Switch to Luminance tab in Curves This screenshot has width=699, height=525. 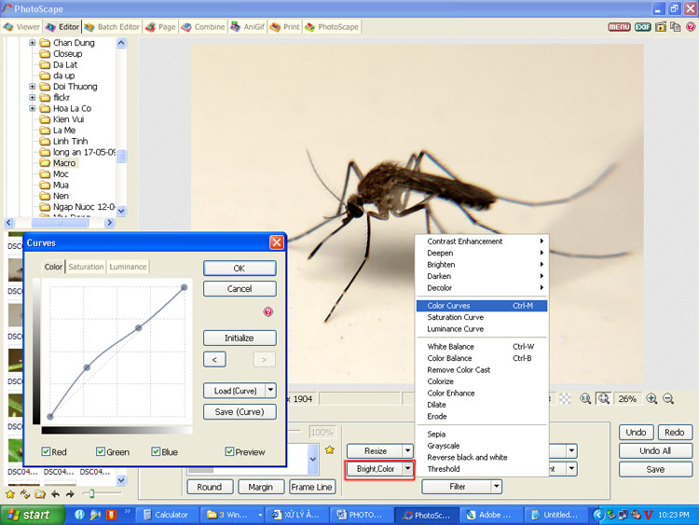(x=128, y=267)
